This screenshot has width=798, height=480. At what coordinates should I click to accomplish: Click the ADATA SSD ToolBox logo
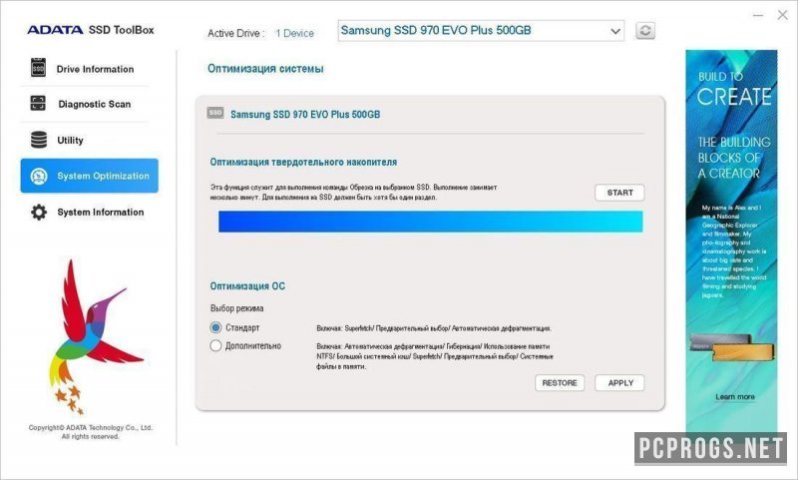[x=91, y=30]
